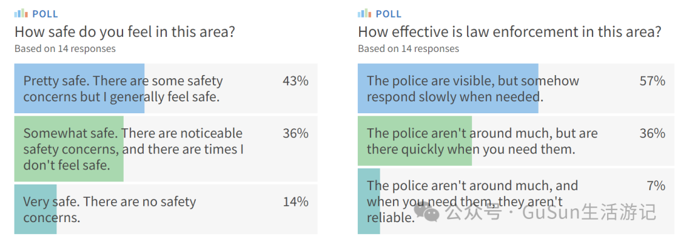Click 'How effective is law enforcement' heading
The width and height of the screenshot is (678, 239).
click(509, 33)
